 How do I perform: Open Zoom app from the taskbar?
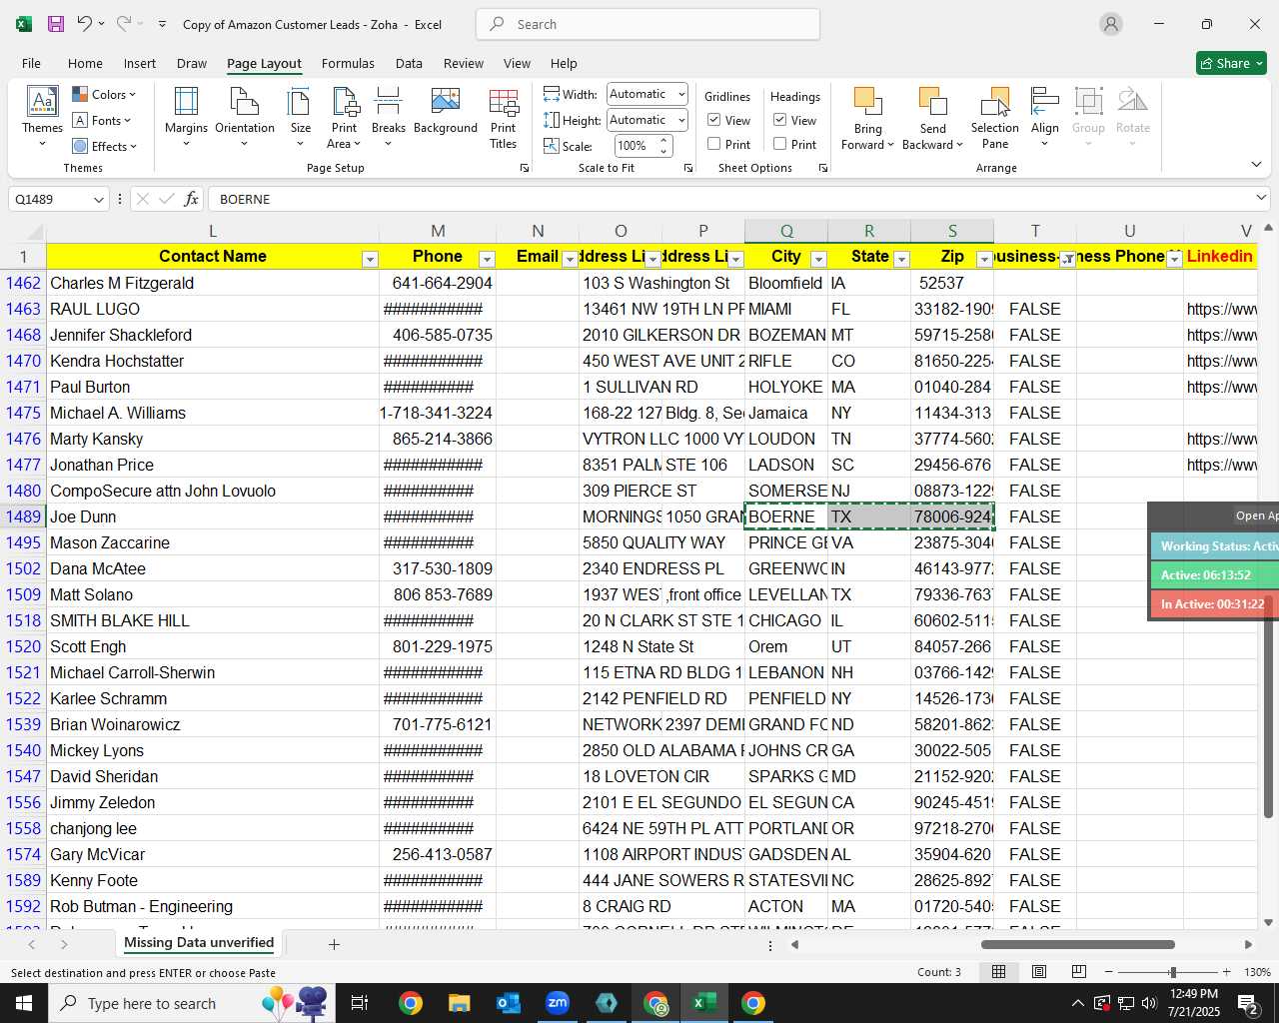pyautogui.click(x=558, y=1003)
